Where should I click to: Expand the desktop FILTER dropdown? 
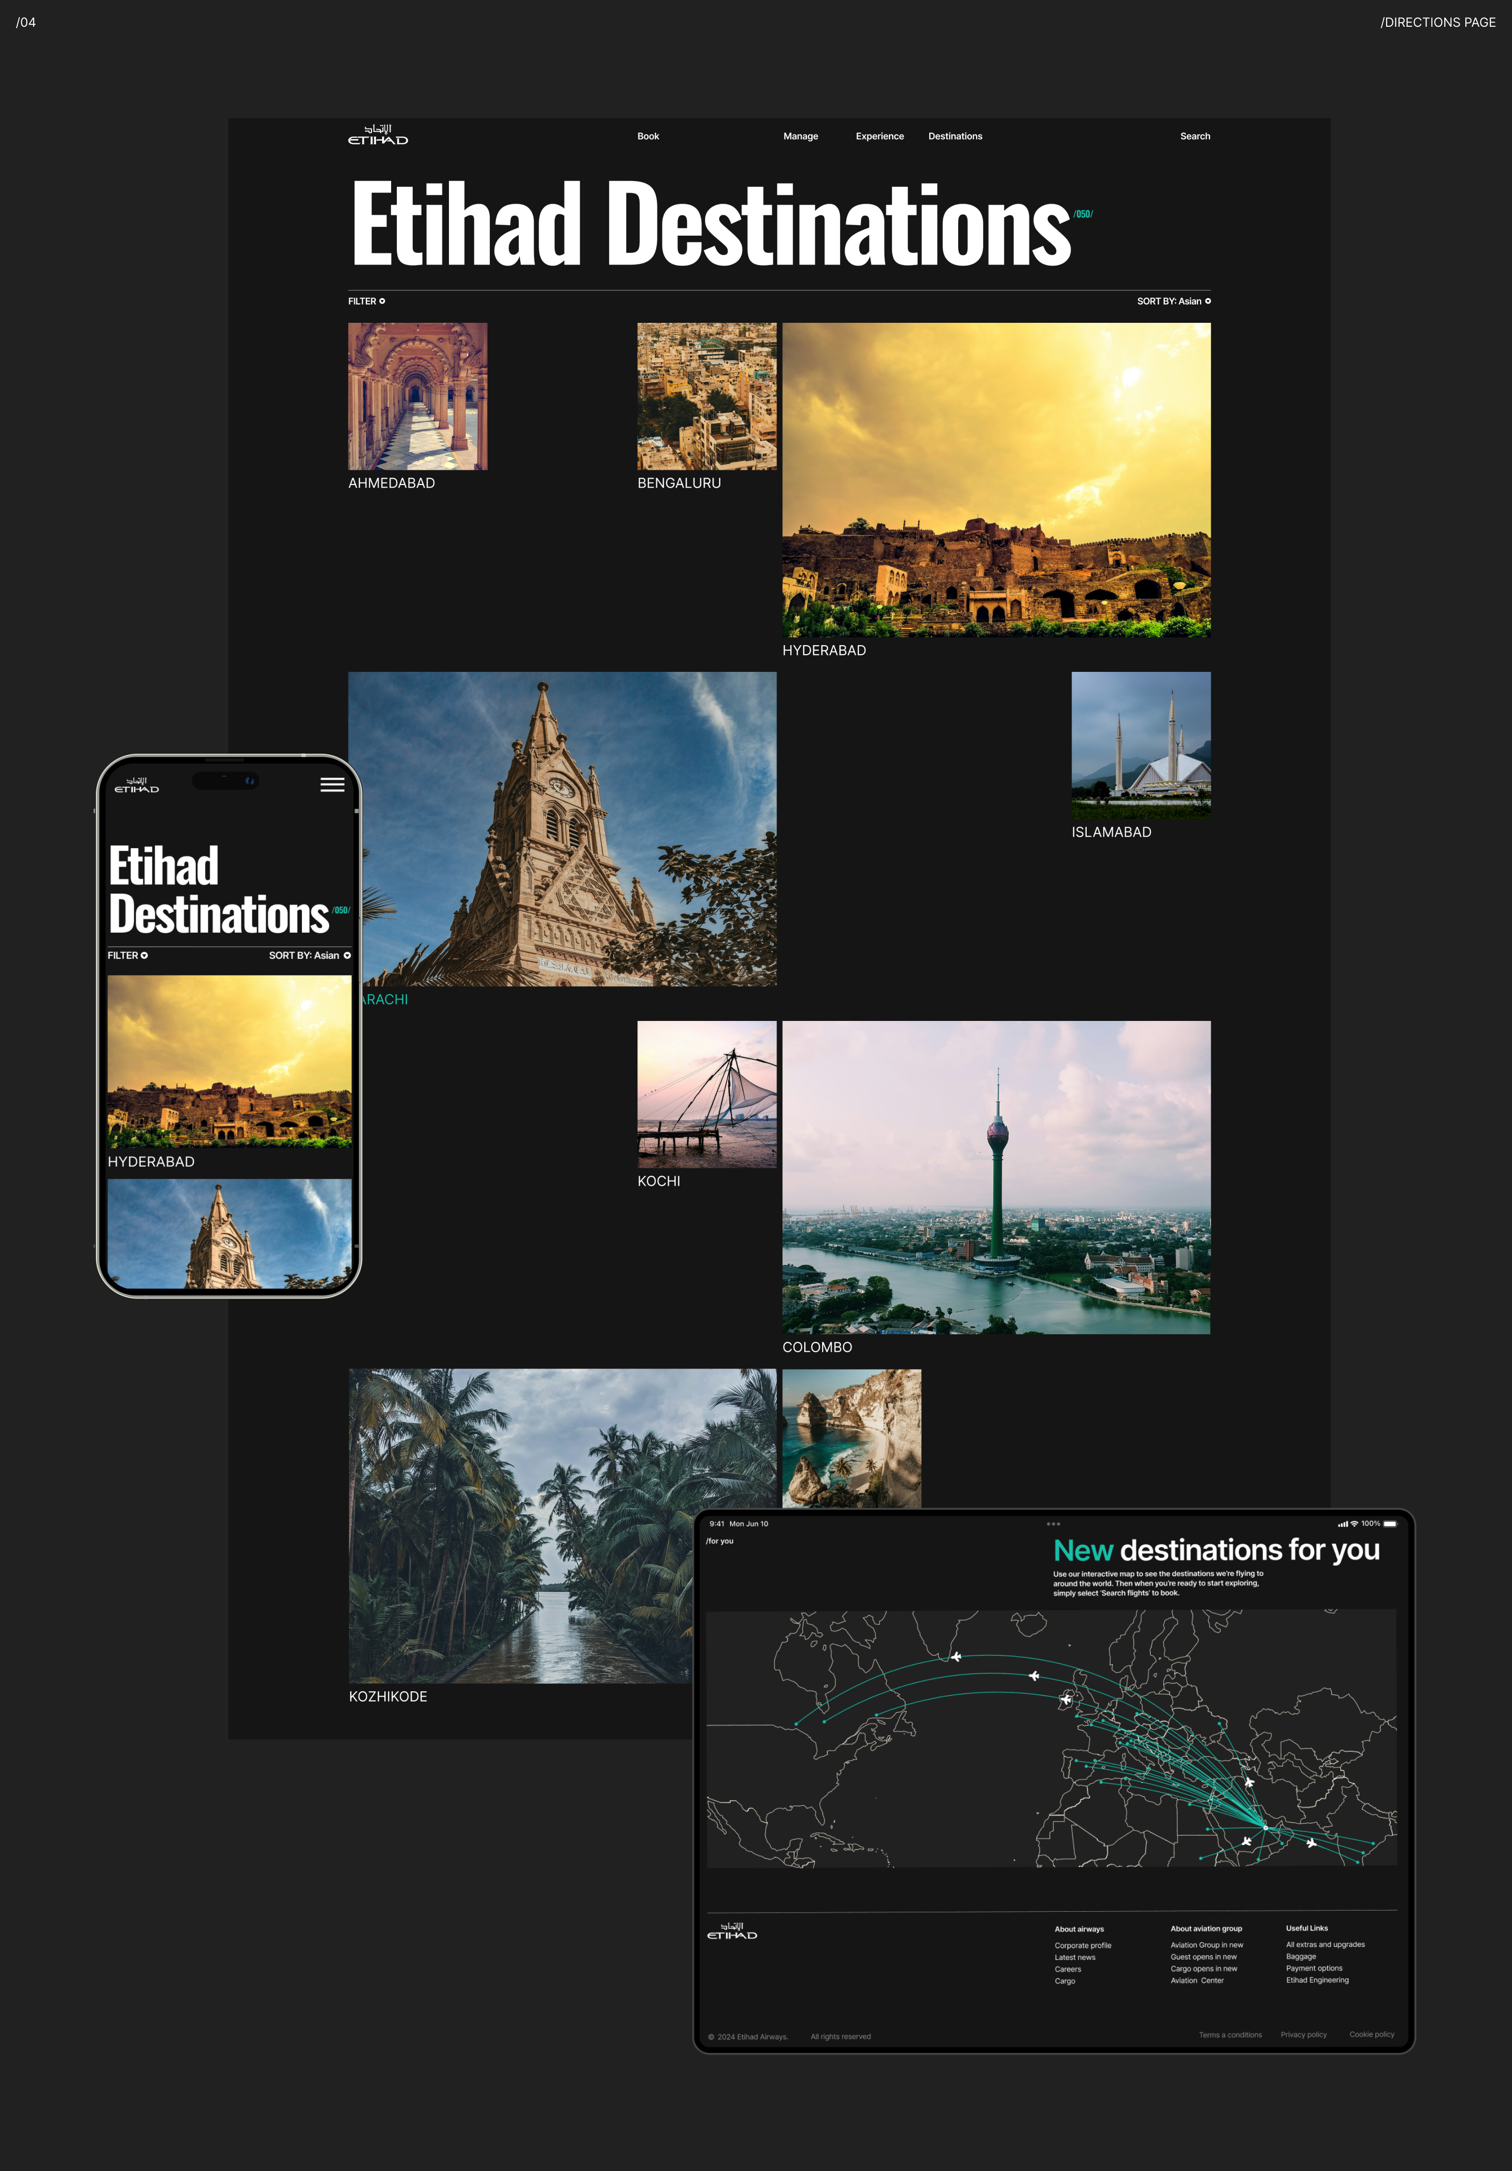[366, 302]
